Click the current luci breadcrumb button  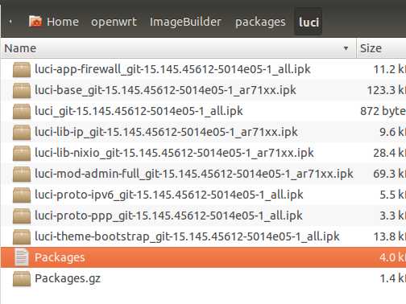pyautogui.click(x=309, y=22)
